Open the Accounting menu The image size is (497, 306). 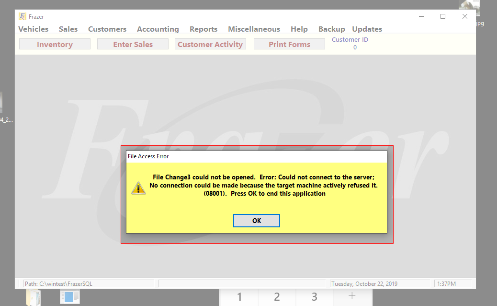(158, 29)
